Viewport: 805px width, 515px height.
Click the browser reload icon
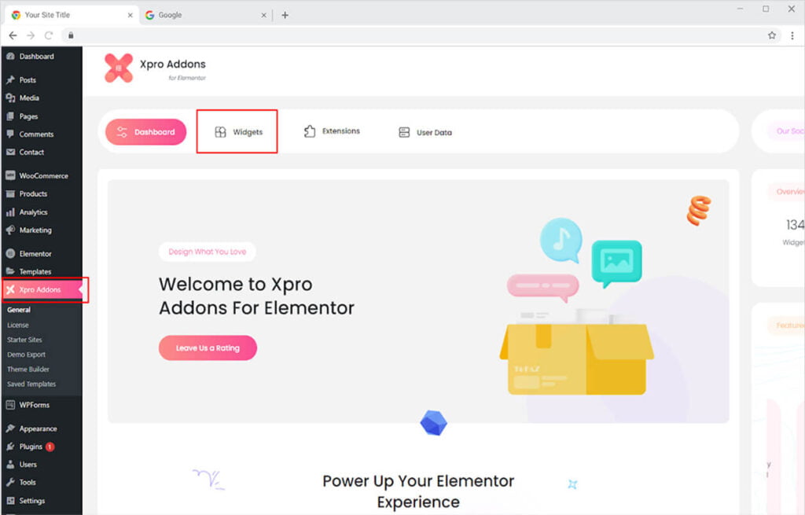pos(49,35)
